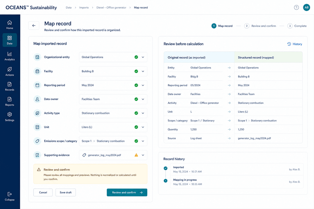Viewport: 314px width, 209px height.
Task: Go to Analytics in sidebar
Action: tap(10, 56)
